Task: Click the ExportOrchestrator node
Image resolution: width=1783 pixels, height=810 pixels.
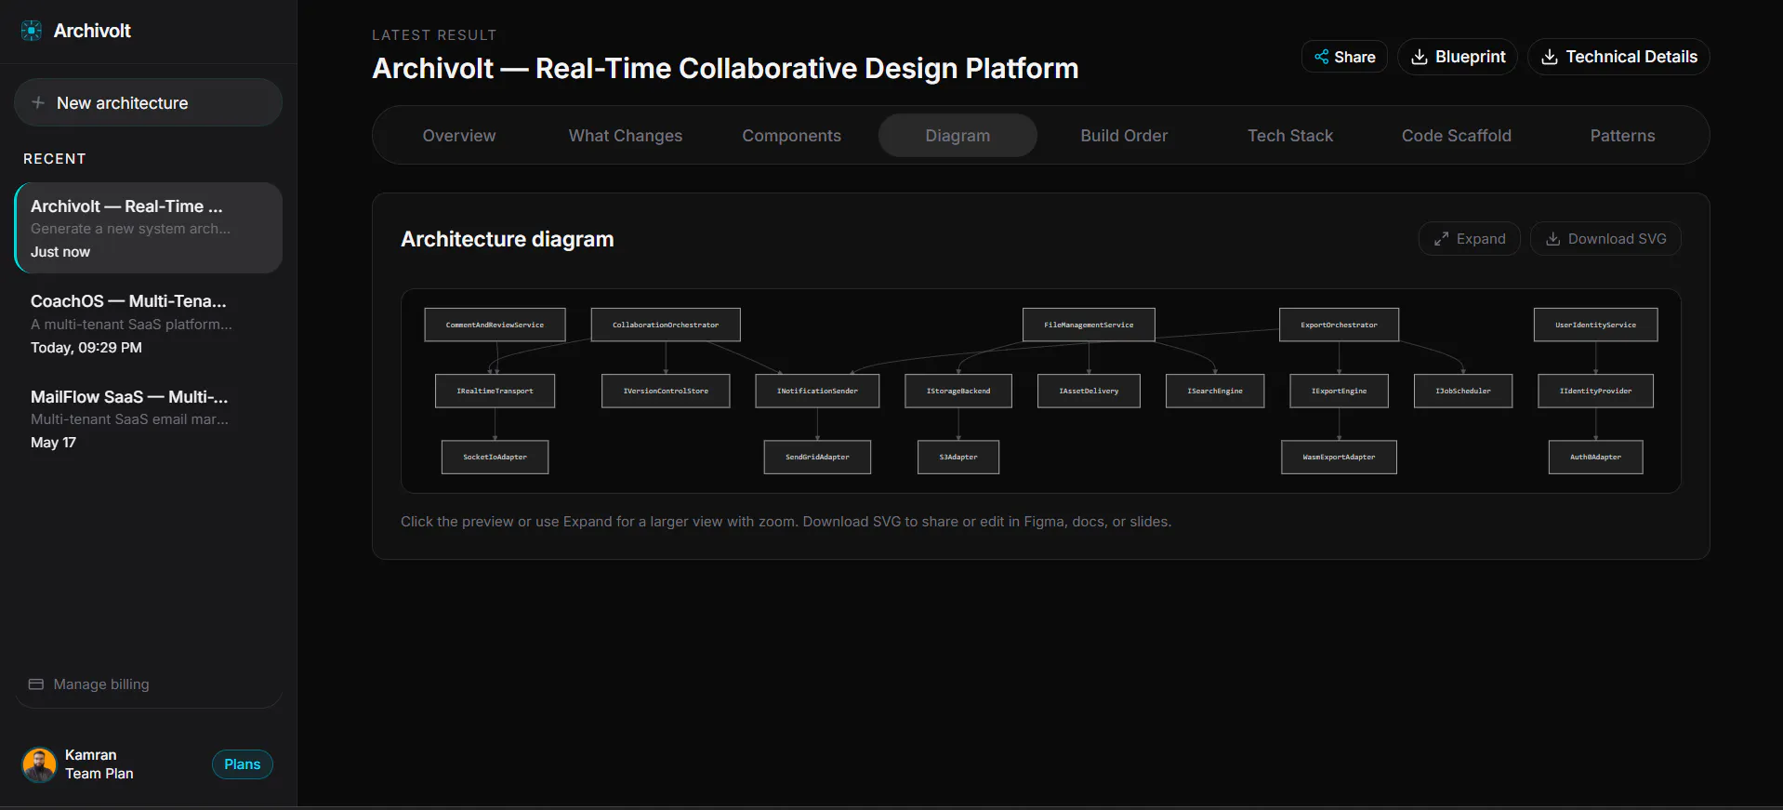Action: tap(1339, 325)
